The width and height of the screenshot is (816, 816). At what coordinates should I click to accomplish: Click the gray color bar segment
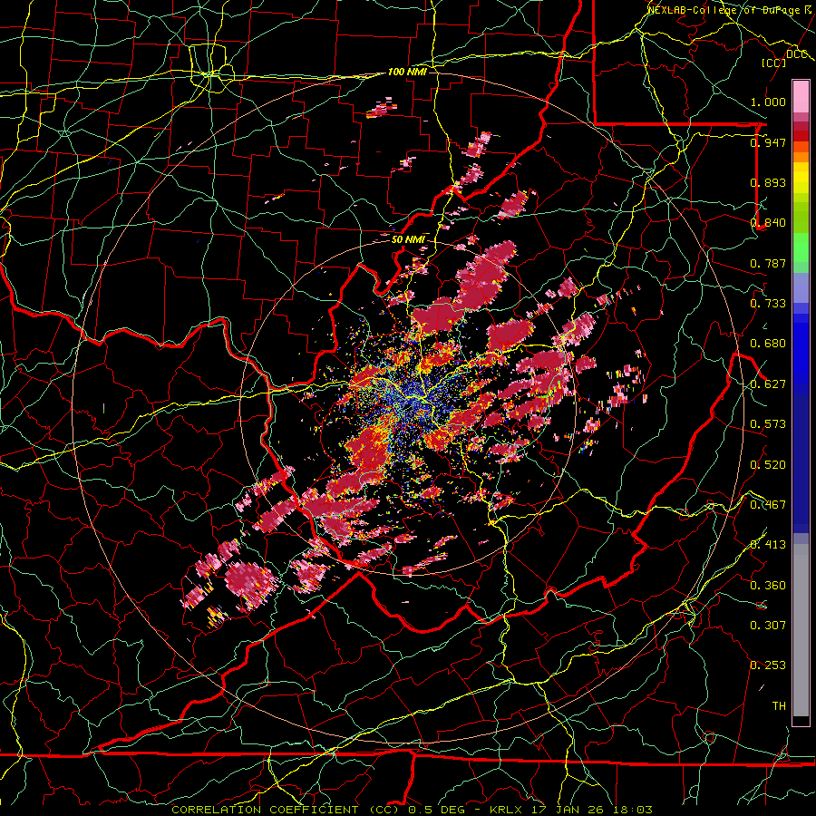(x=801, y=630)
